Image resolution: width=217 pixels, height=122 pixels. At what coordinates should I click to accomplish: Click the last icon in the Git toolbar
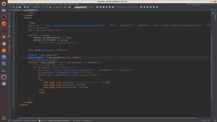tap(157, 7)
